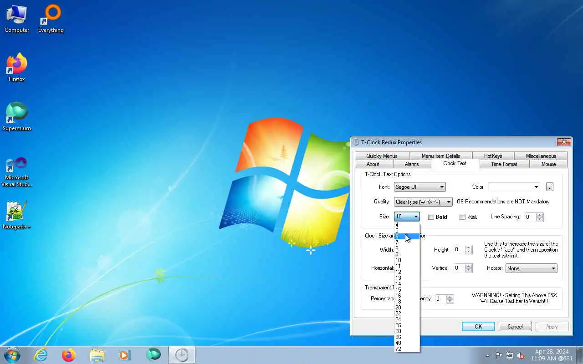Open Windows Media Player from the taskbar
This screenshot has width=583, height=364.
125,355
